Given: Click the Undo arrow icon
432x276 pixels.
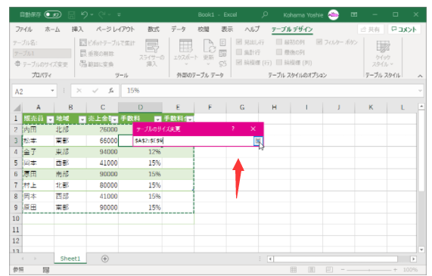Looking at the screenshot, I should click(85, 14).
